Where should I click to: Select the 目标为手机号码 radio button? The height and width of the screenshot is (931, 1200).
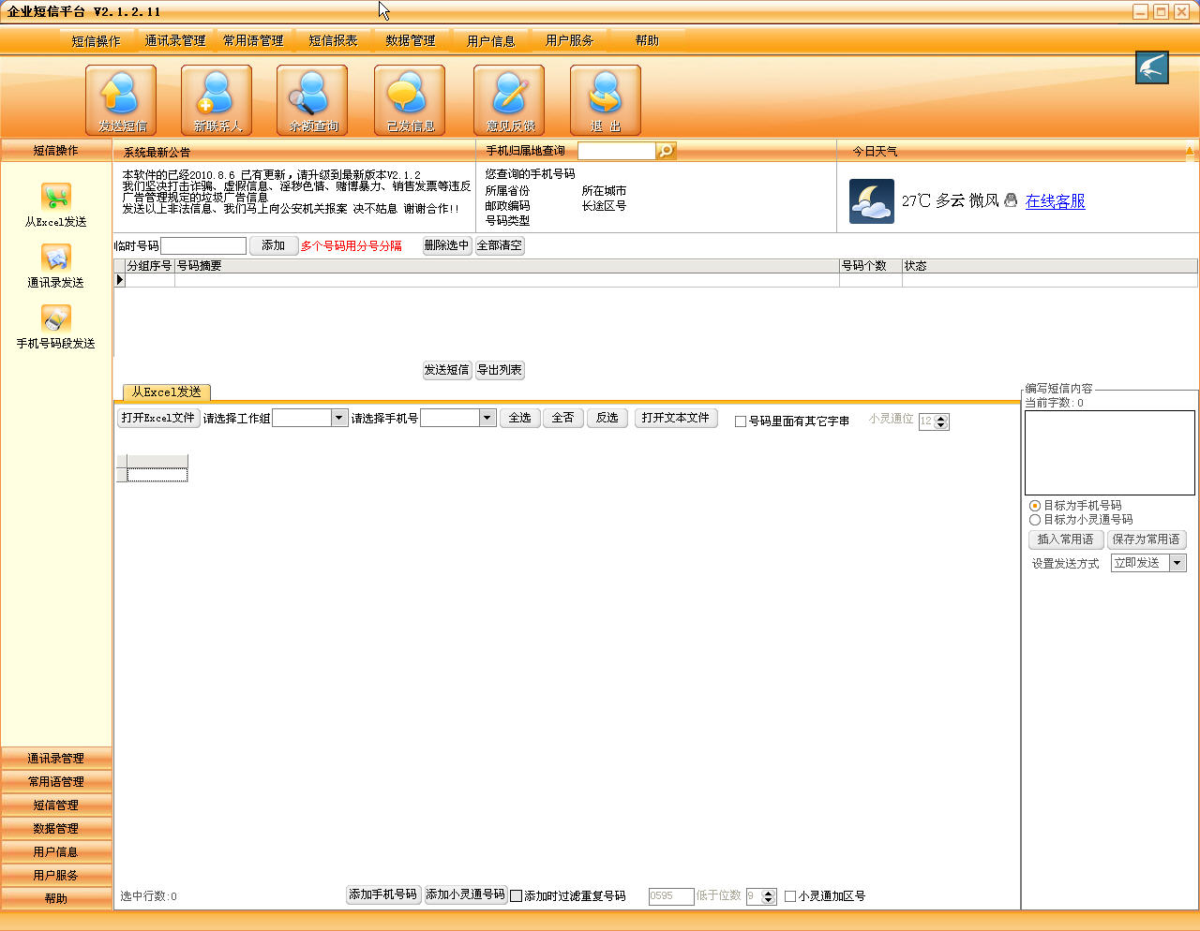click(x=1035, y=506)
